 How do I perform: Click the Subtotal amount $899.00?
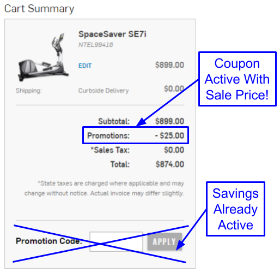coord(169,121)
